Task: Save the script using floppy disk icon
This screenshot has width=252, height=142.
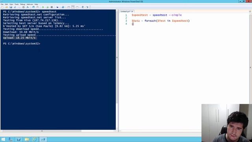Action: click(11, 7)
